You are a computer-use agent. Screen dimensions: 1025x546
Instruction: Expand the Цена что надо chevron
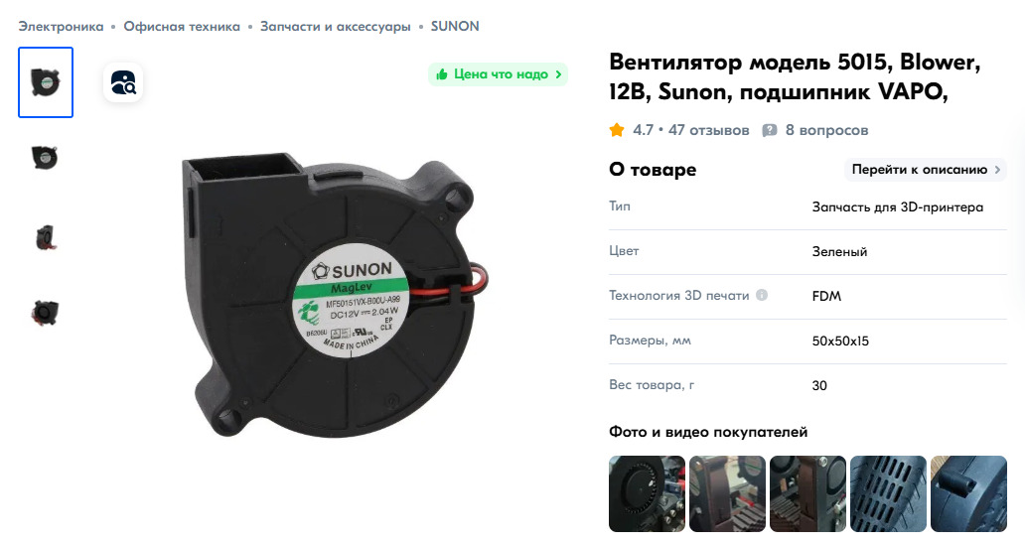(558, 74)
